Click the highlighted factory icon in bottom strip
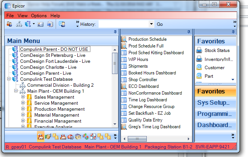This screenshot has width=248, height=157. [x=41, y=136]
